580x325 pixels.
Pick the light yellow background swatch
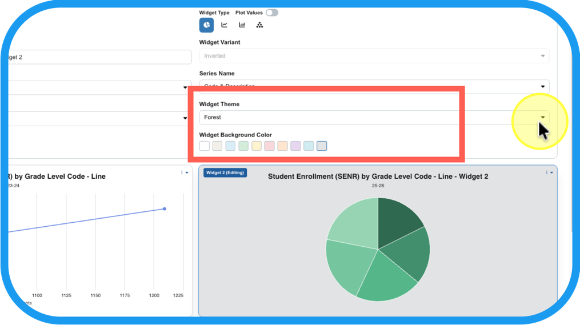257,146
